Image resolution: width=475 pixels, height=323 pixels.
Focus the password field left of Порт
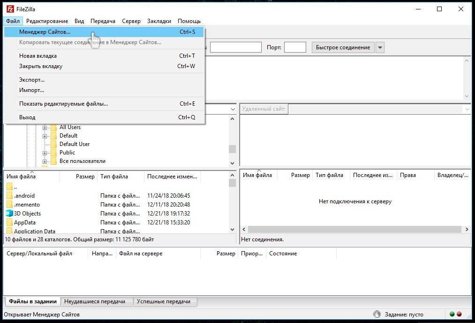(236, 47)
